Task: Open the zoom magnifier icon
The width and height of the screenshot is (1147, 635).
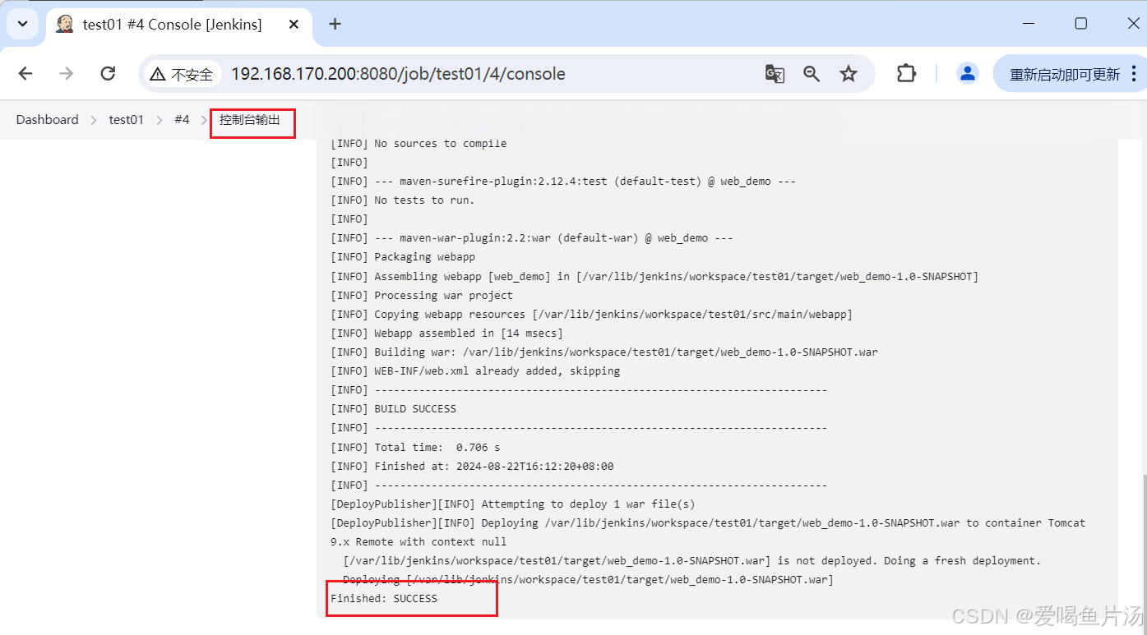Action: [x=812, y=74]
